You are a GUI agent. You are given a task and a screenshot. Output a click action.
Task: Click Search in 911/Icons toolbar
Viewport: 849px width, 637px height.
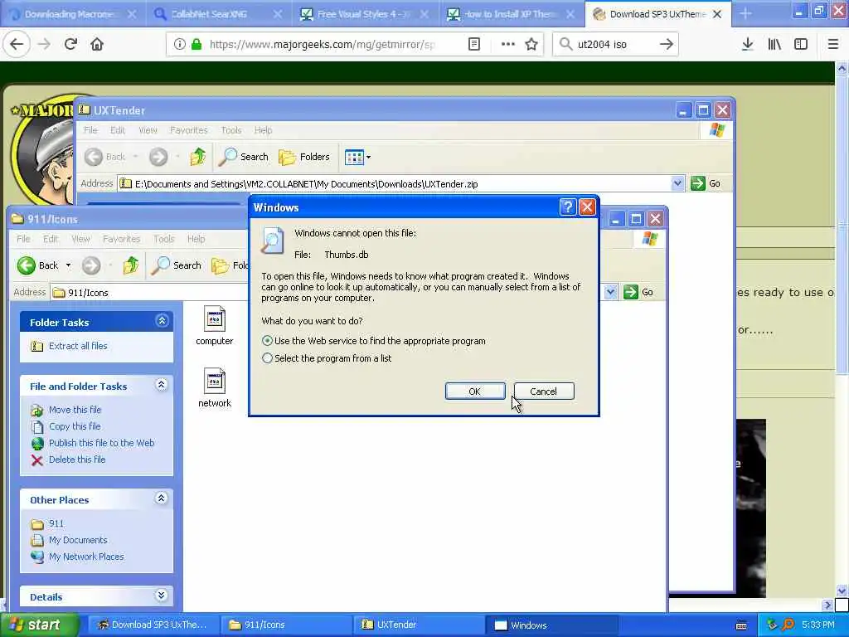pyautogui.click(x=177, y=265)
